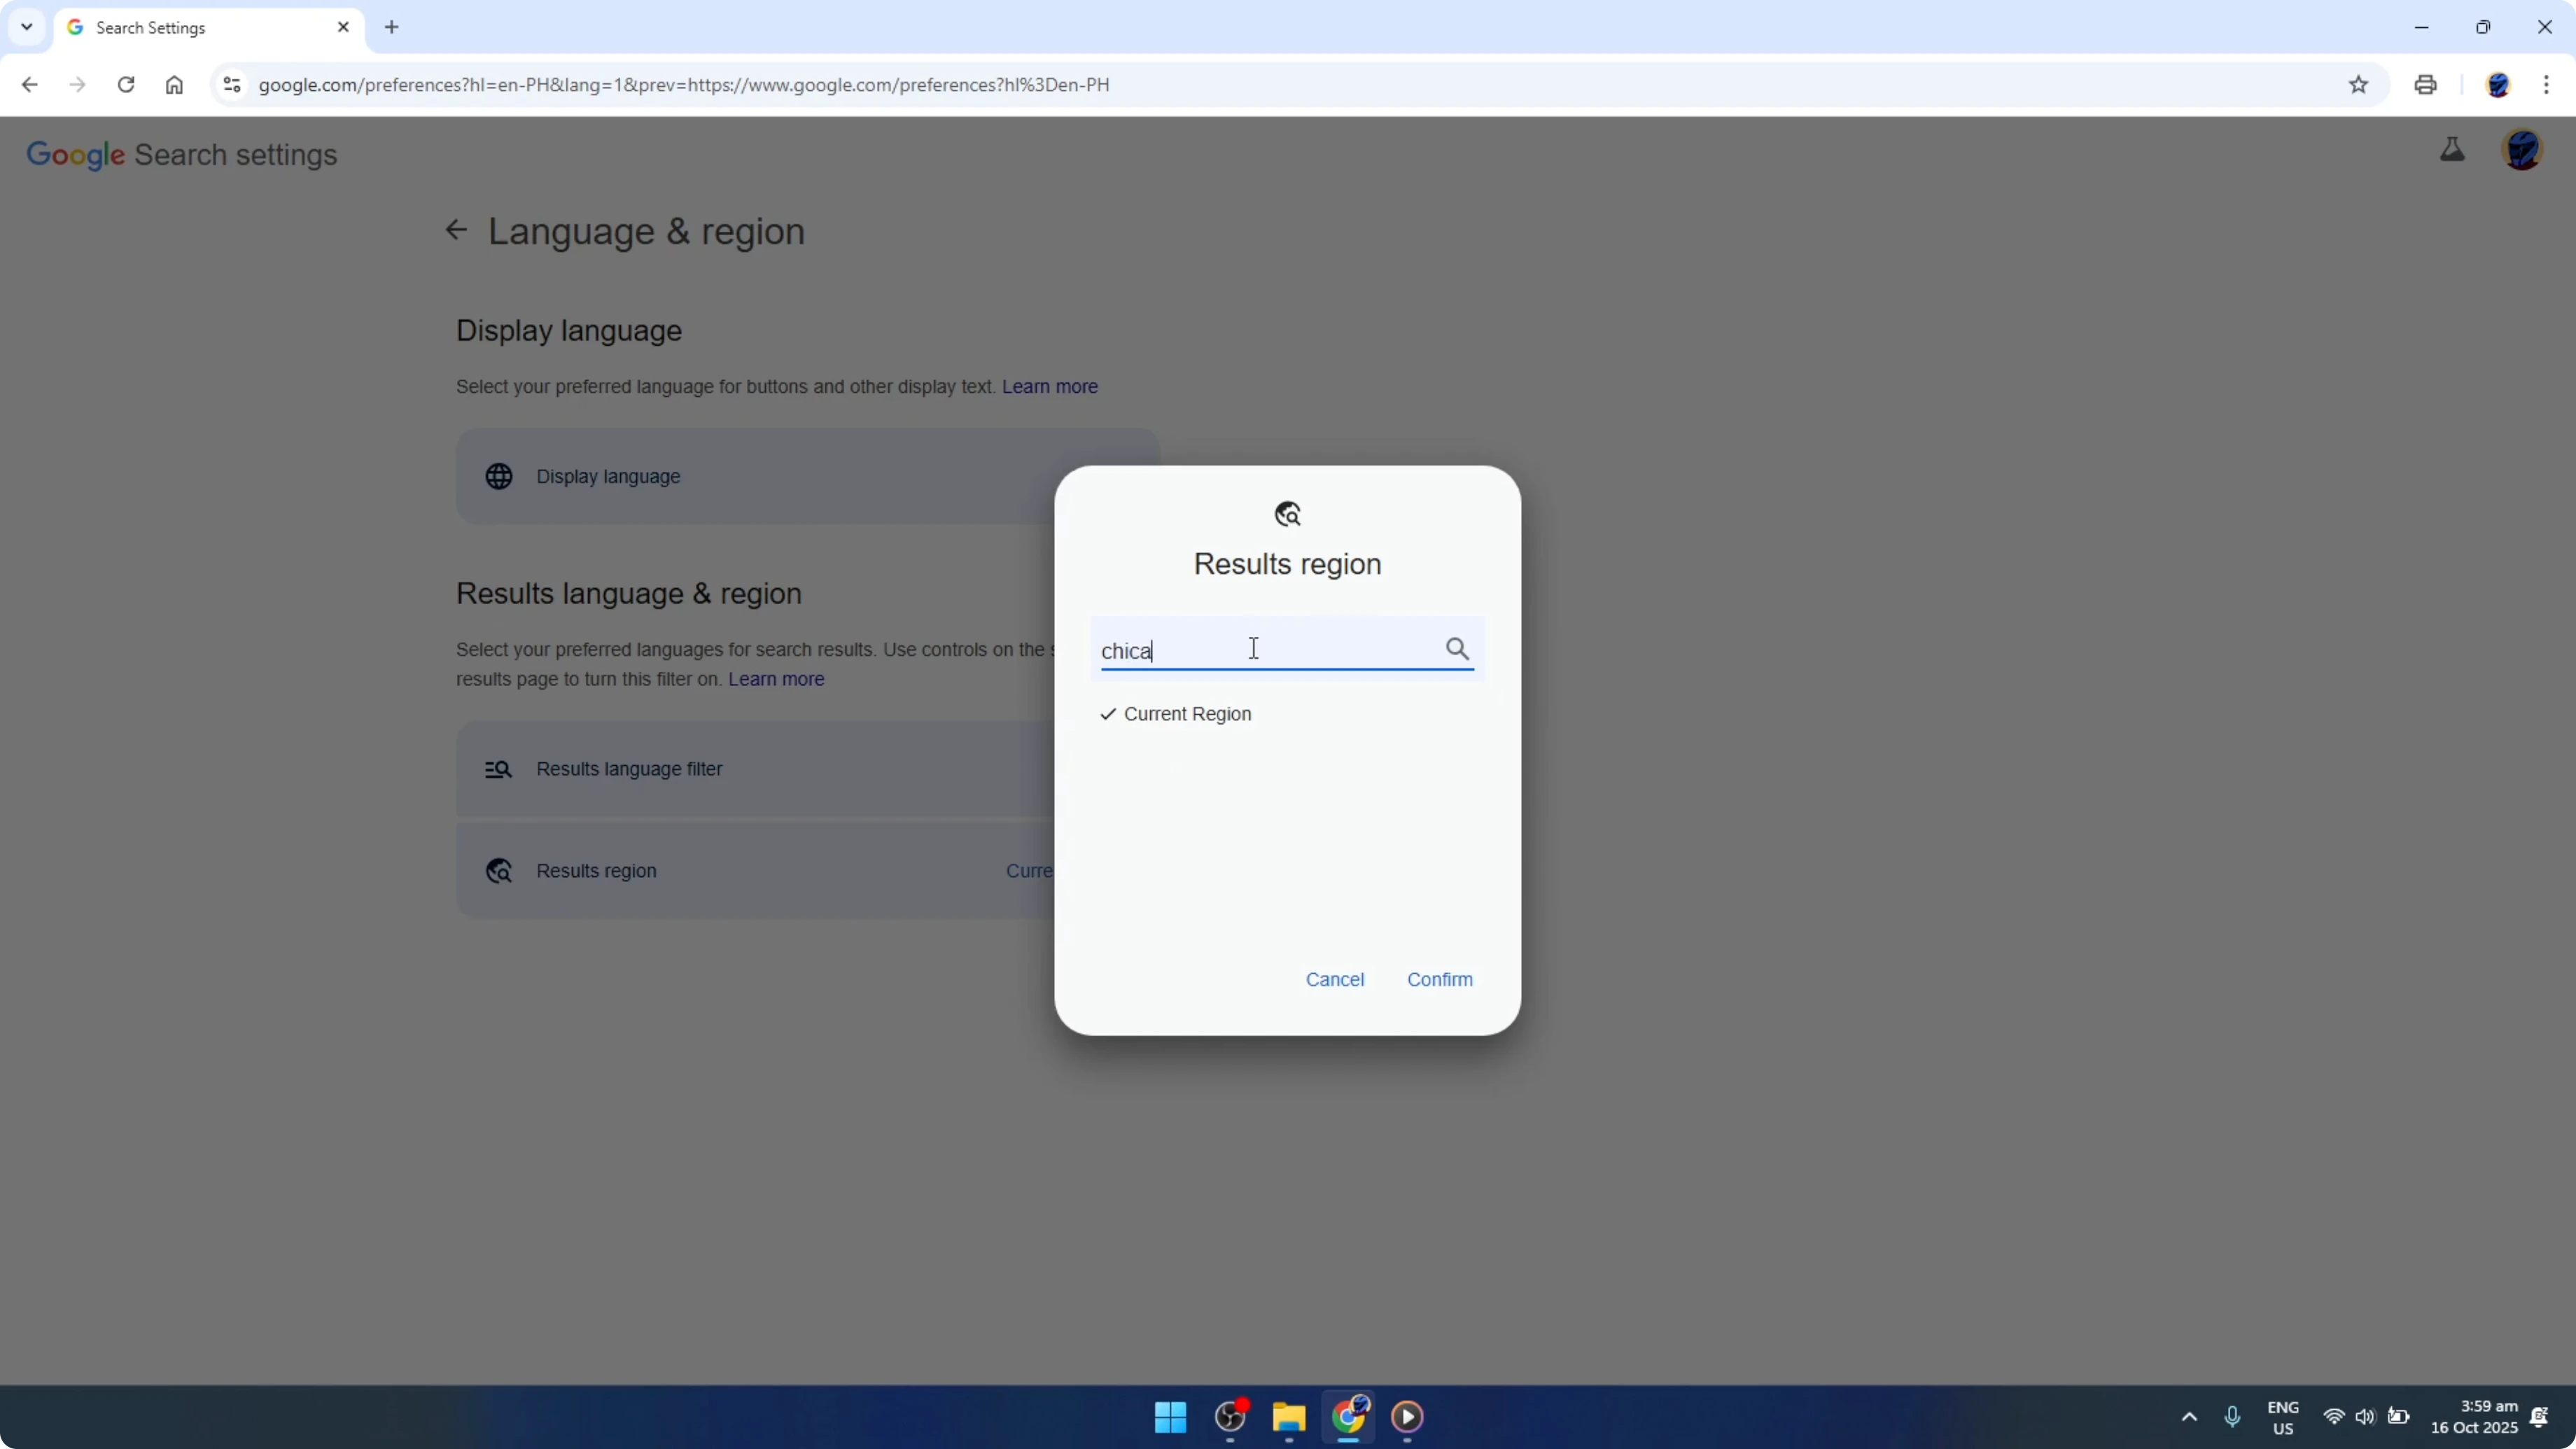Bookmark the page using the star icon
This screenshot has width=2576, height=1449.
click(2358, 85)
